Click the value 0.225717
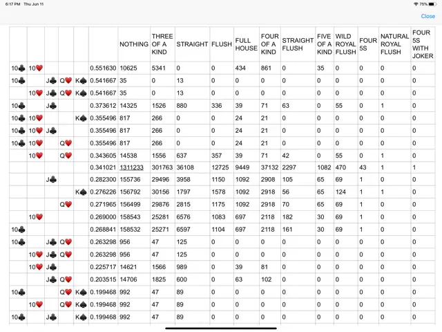442x332 pixels. pyautogui.click(x=103, y=267)
